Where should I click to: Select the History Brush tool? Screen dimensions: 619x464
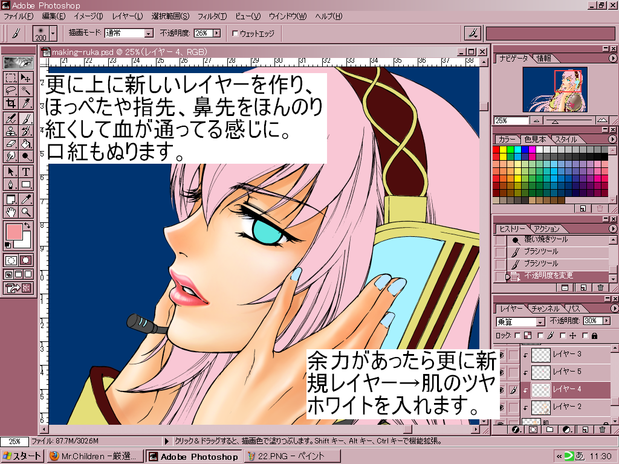[25, 131]
